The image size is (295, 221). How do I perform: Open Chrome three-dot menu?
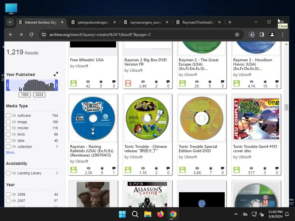pyautogui.click(x=282, y=35)
